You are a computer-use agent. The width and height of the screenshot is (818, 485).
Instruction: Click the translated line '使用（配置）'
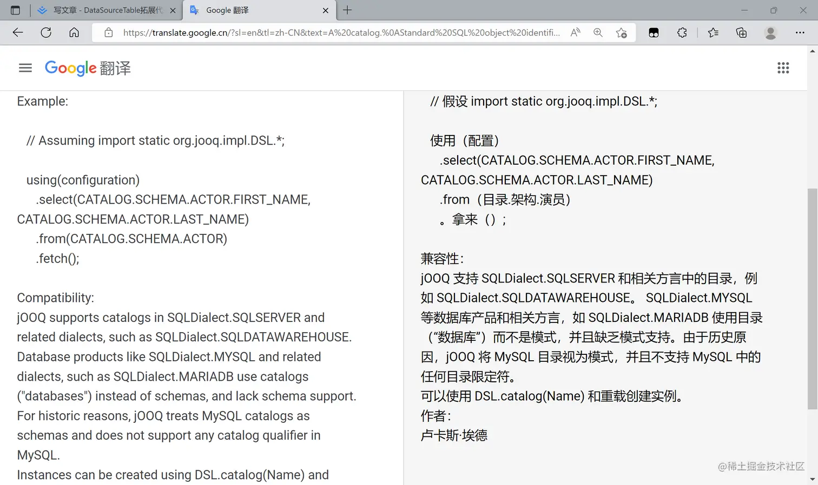(464, 141)
